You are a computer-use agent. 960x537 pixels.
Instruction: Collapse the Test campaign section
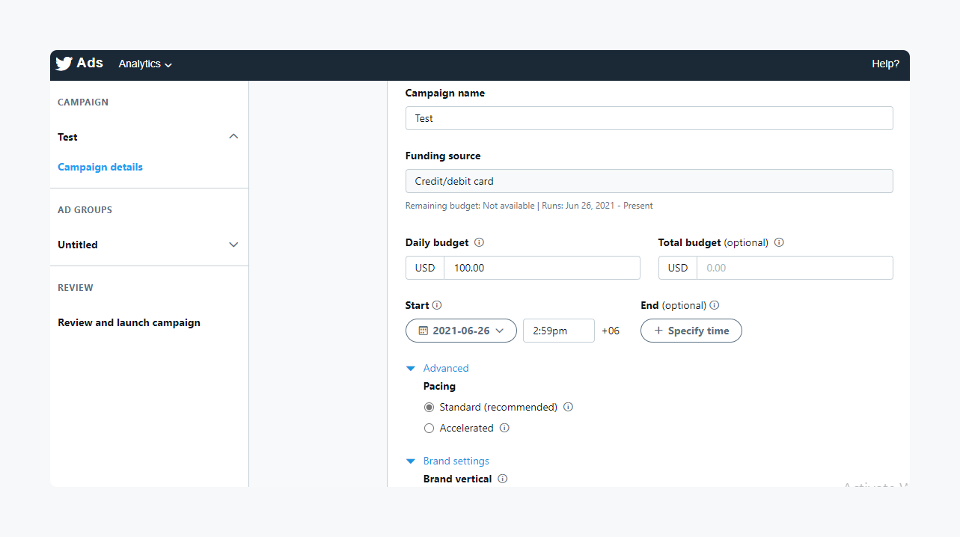click(233, 137)
